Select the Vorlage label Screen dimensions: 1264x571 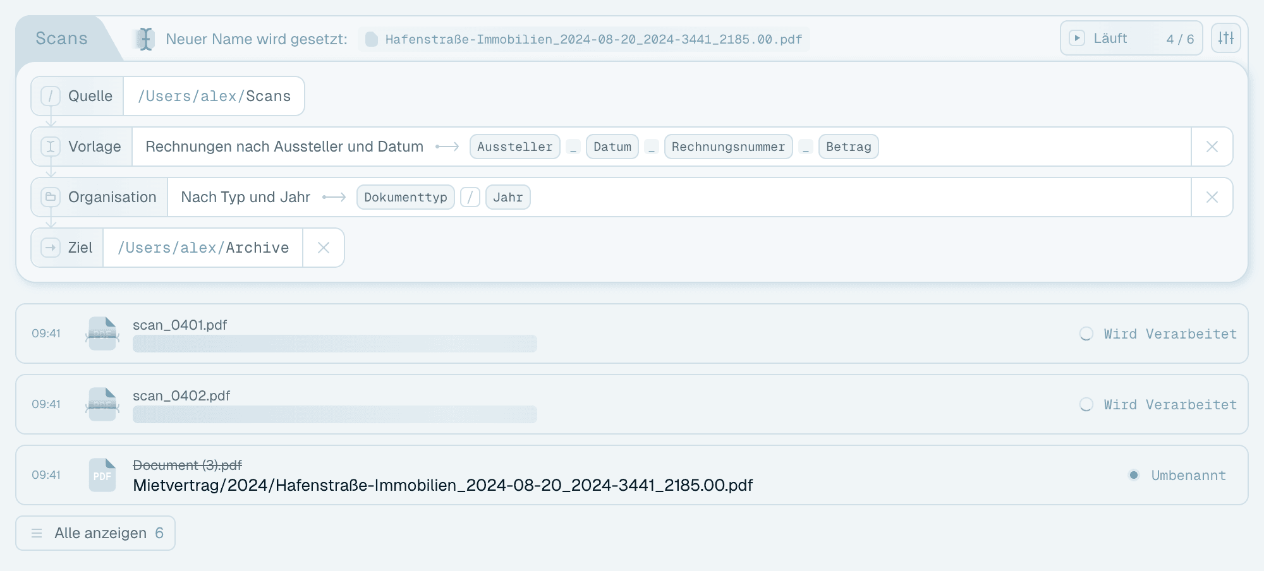[x=95, y=147]
